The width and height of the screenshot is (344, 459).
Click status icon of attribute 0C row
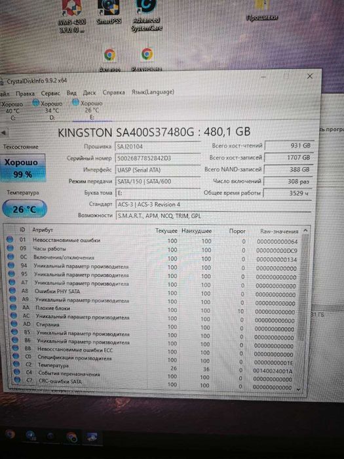click(11, 257)
